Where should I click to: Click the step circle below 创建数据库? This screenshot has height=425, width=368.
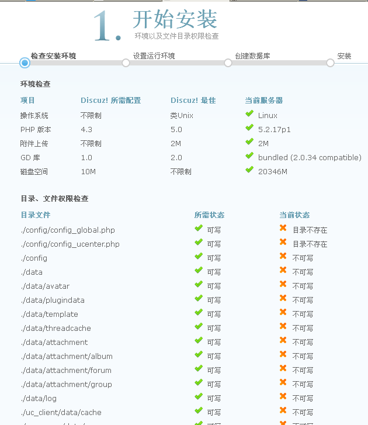(228, 63)
